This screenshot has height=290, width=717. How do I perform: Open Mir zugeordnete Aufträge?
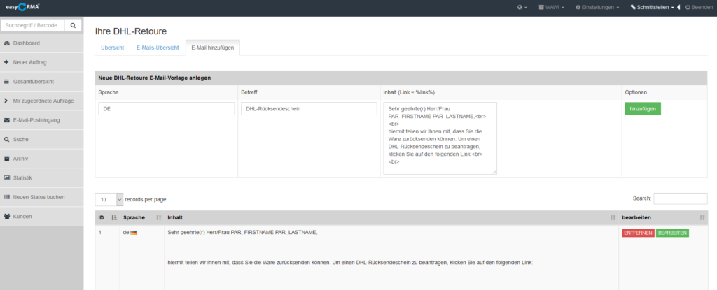(41, 101)
